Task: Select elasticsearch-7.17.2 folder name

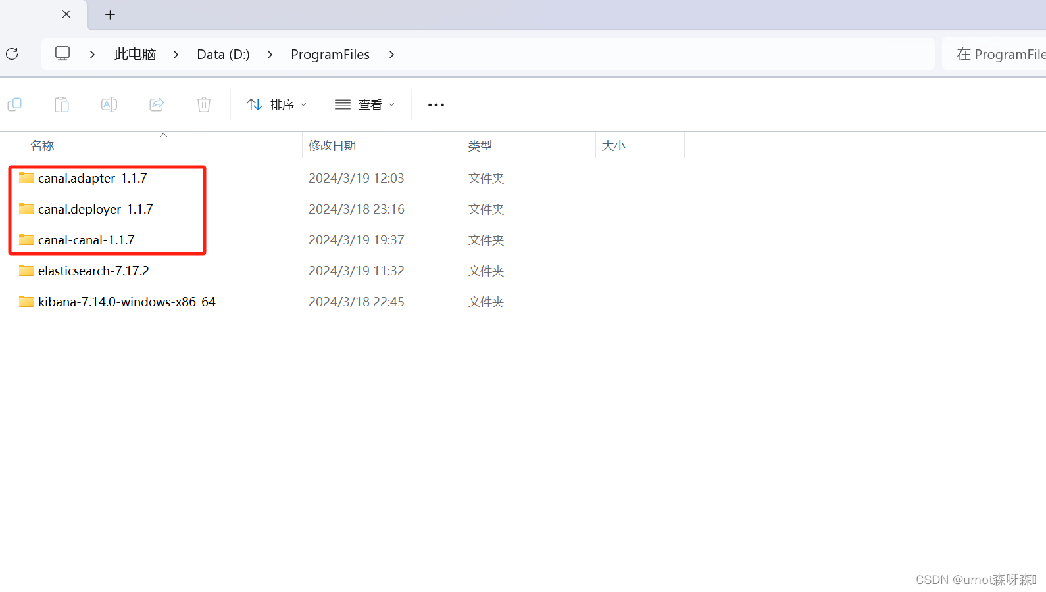Action: (x=93, y=271)
